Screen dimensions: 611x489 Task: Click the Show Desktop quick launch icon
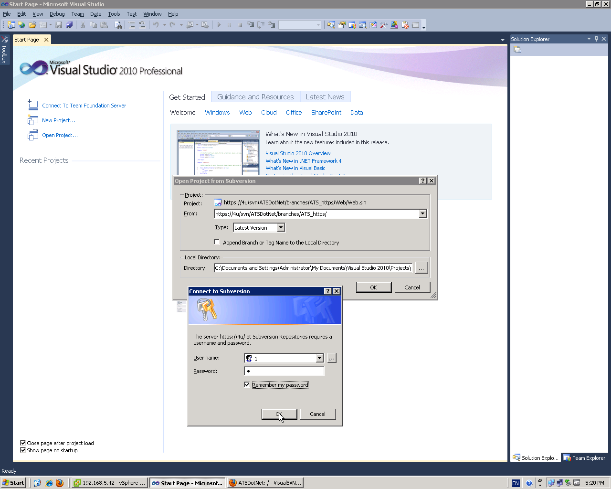tap(37, 483)
